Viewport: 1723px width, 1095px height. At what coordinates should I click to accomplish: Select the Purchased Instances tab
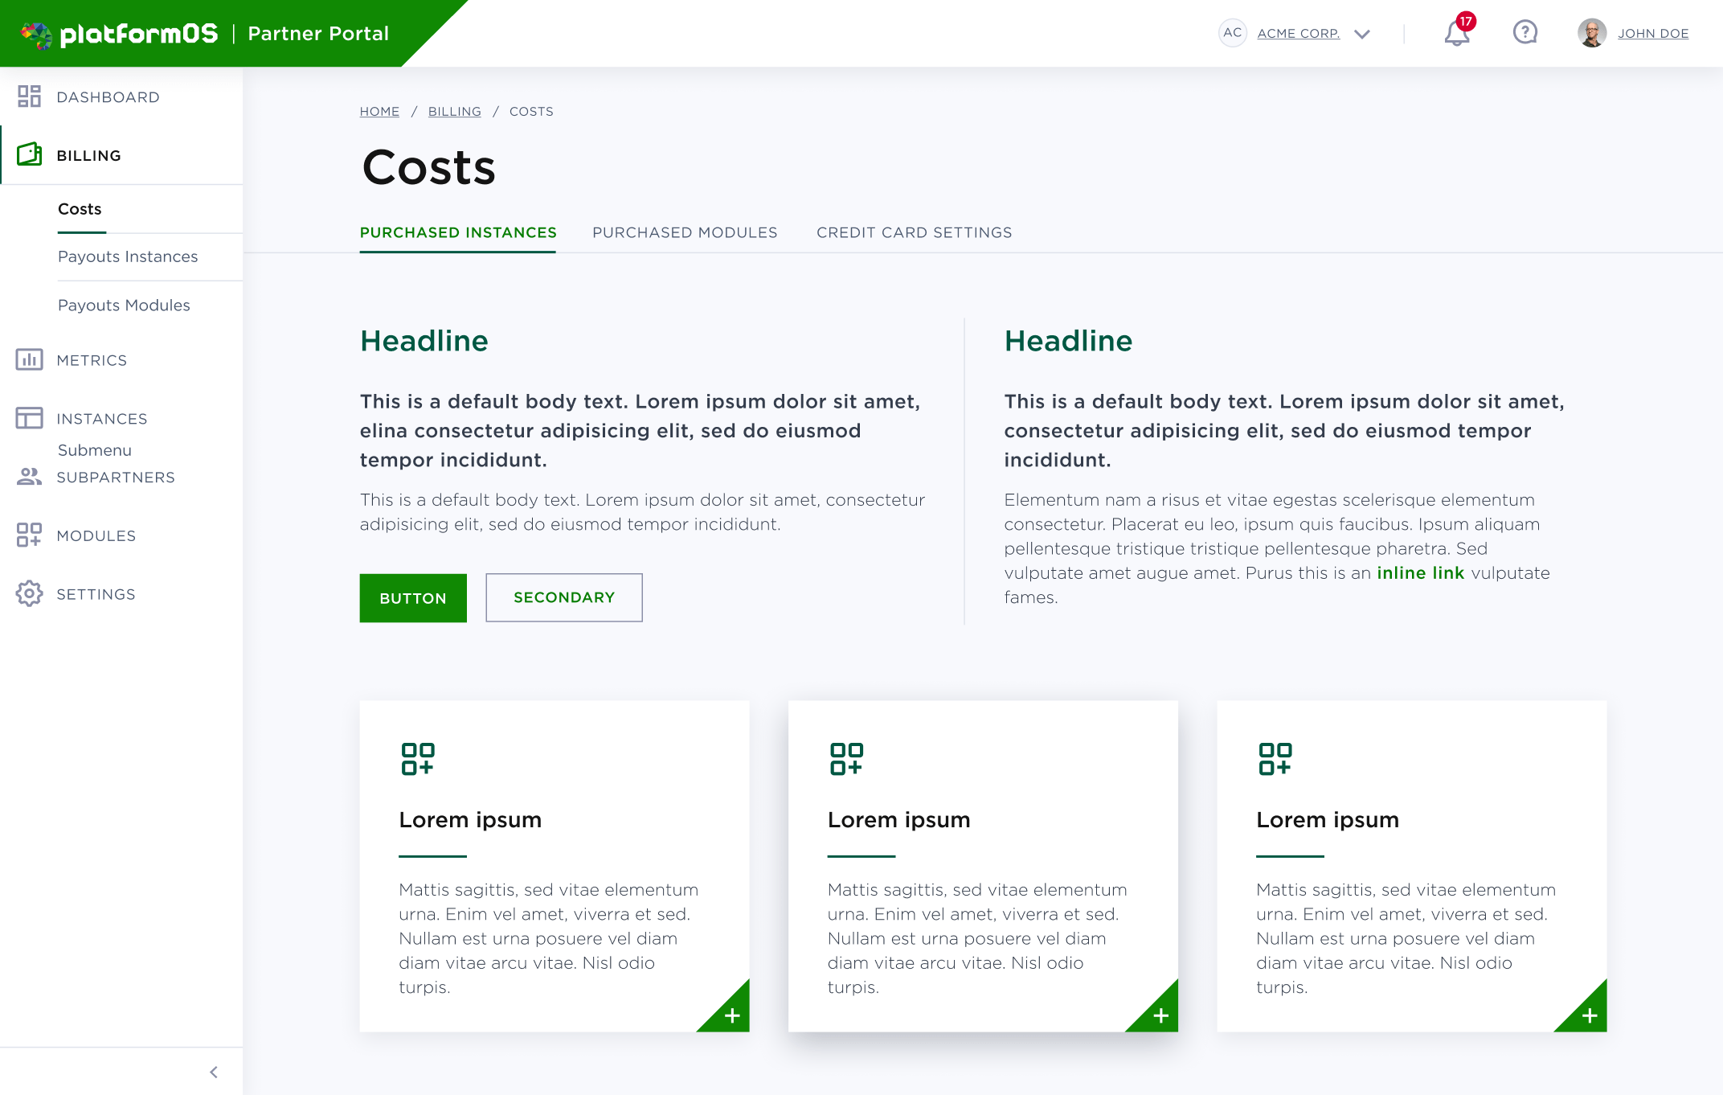(458, 232)
